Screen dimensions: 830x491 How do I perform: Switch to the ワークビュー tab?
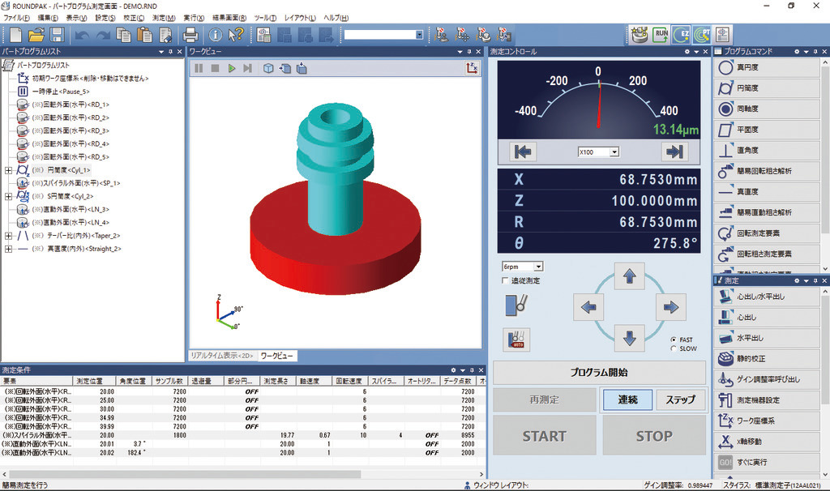[276, 356]
